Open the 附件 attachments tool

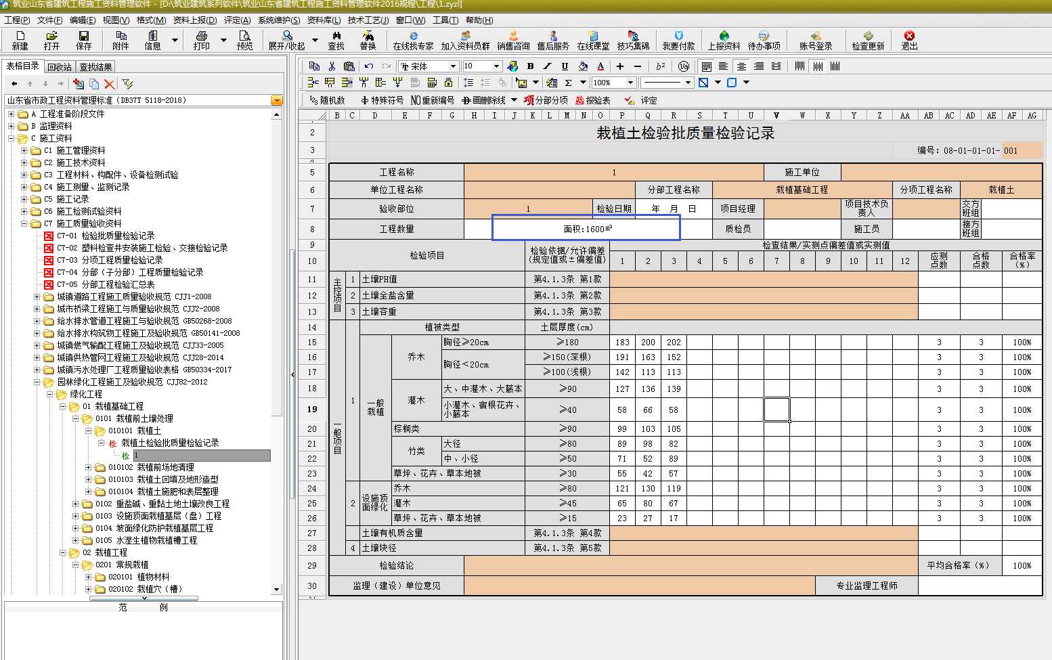pyautogui.click(x=120, y=40)
